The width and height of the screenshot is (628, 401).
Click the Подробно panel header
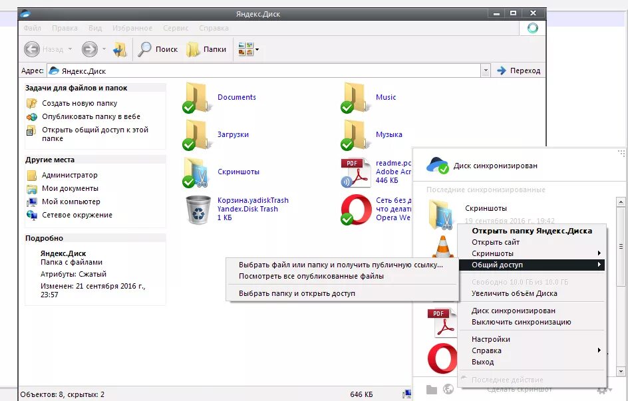[x=95, y=238]
